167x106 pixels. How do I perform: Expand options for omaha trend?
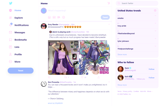[155, 15]
